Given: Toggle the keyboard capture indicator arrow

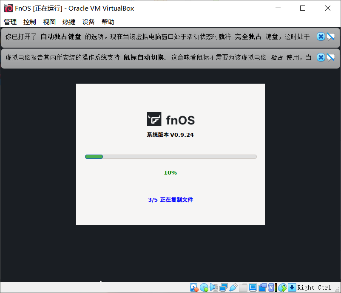Looking at the screenshot, I should [292, 287].
